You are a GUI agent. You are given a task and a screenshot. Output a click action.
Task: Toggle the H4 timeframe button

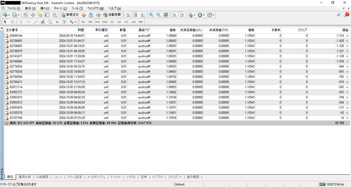point(119,22)
